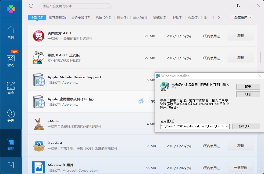Click 一键卸载 for Microsoft 照片

pyautogui.click(x=240, y=168)
